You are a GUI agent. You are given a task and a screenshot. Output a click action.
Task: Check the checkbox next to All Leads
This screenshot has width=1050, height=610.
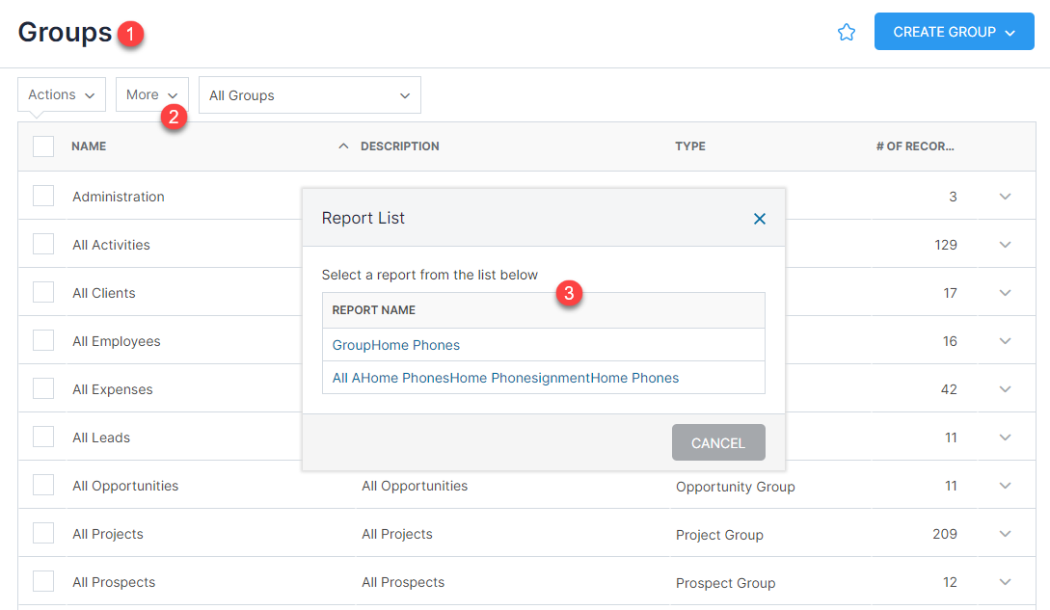(42, 437)
